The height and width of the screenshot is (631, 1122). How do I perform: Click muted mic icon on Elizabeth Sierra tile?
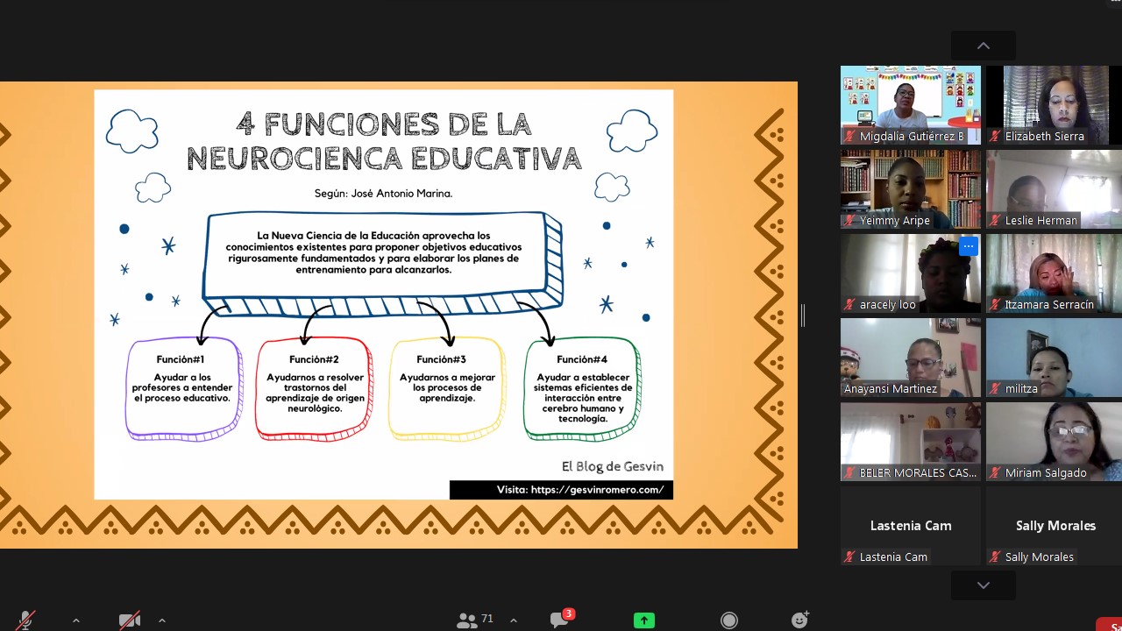click(x=995, y=137)
